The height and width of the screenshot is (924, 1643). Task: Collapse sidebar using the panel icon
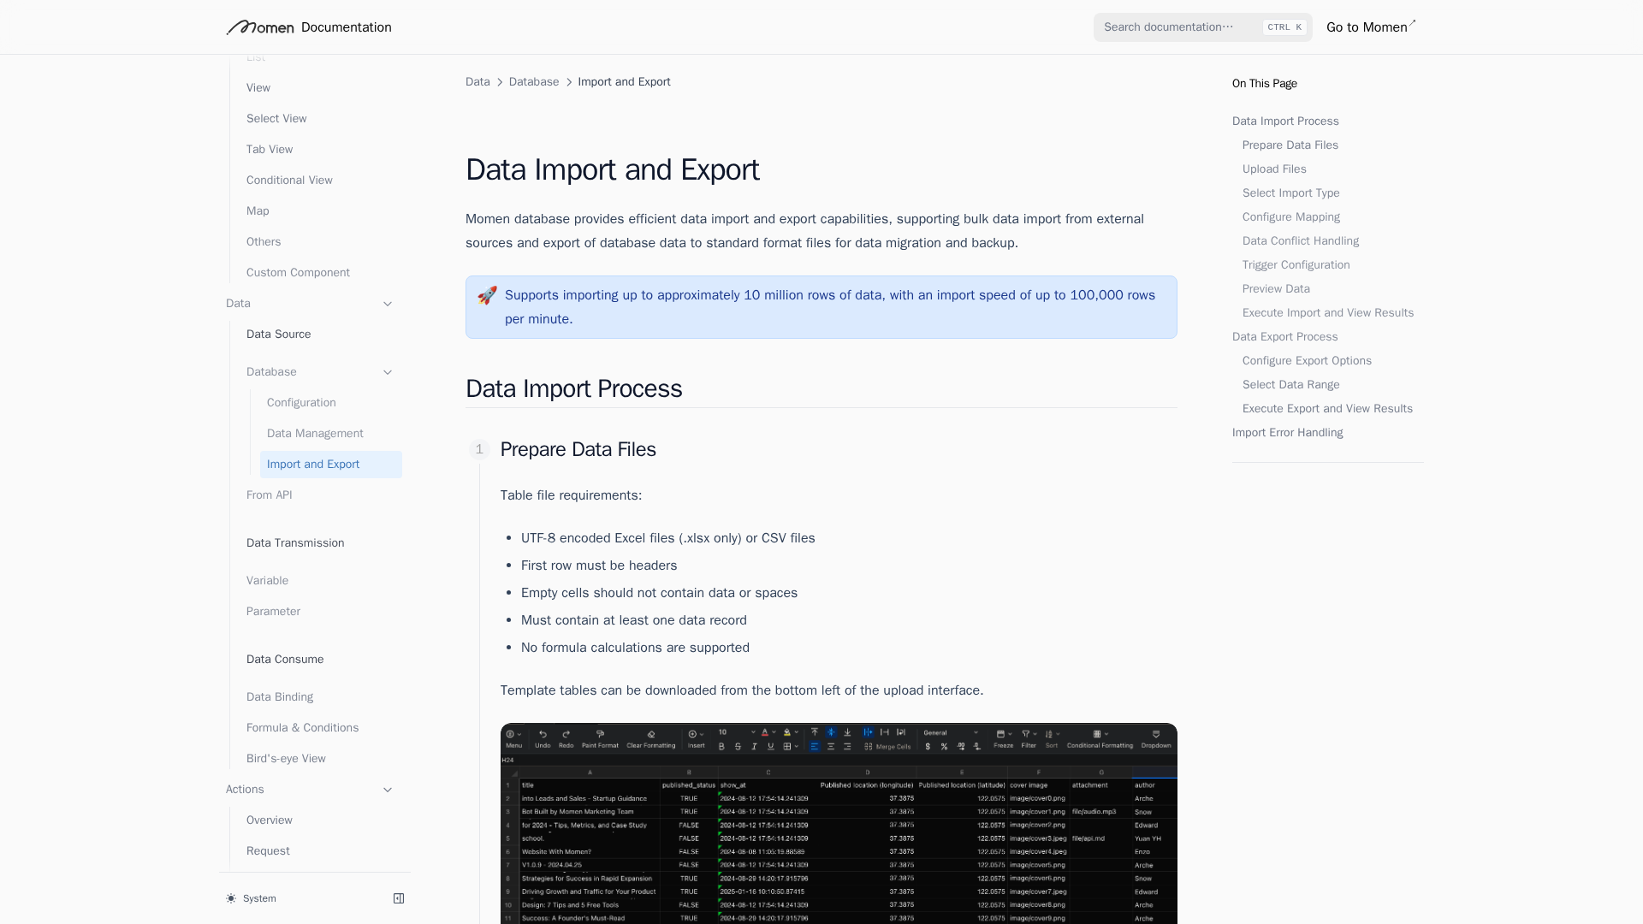(399, 898)
